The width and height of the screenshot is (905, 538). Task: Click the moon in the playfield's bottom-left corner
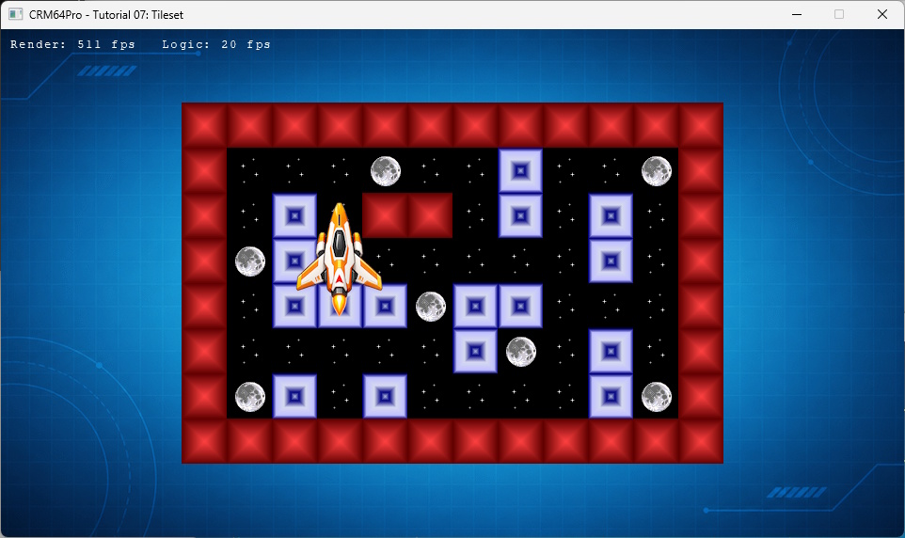coord(250,397)
